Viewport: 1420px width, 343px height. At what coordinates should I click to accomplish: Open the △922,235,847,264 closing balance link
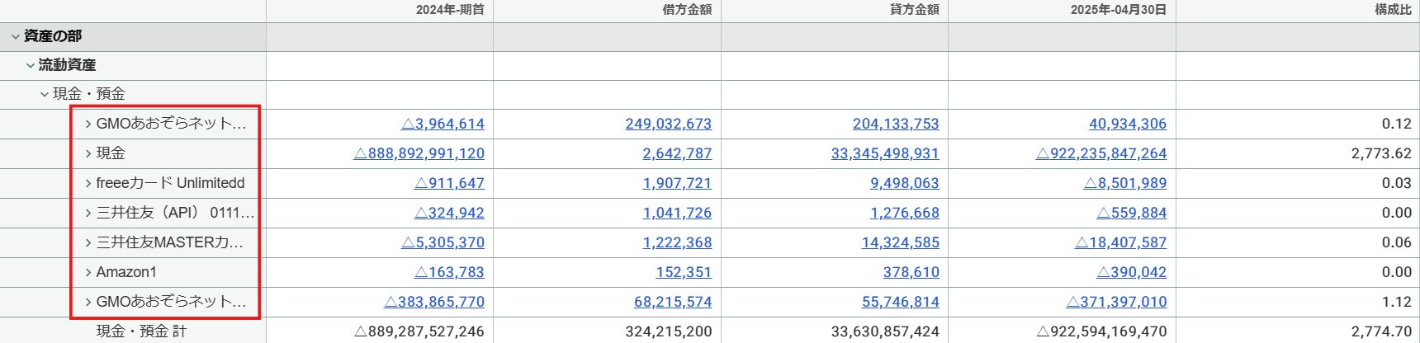[1101, 153]
